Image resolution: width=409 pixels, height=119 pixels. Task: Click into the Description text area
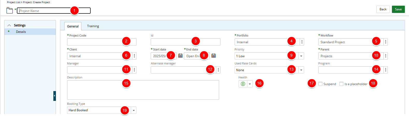pos(143,90)
